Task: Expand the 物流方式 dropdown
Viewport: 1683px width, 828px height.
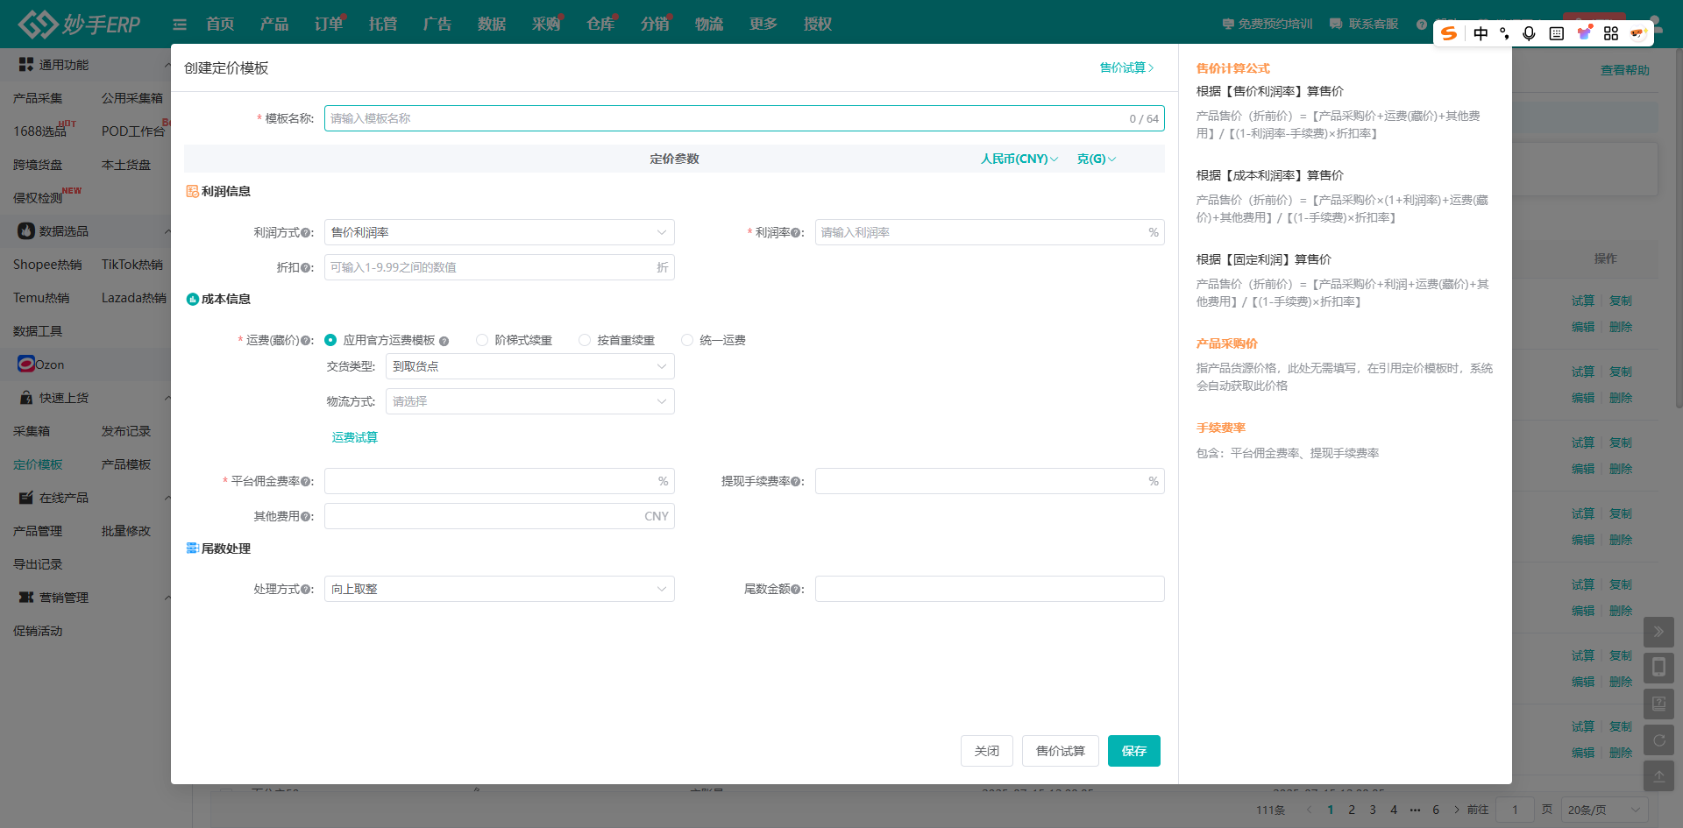Action: (529, 401)
